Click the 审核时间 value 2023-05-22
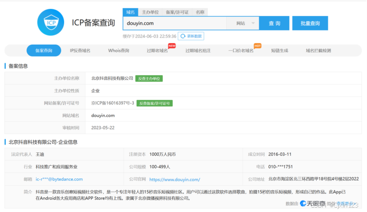This screenshot has width=367, height=212. click(x=103, y=128)
